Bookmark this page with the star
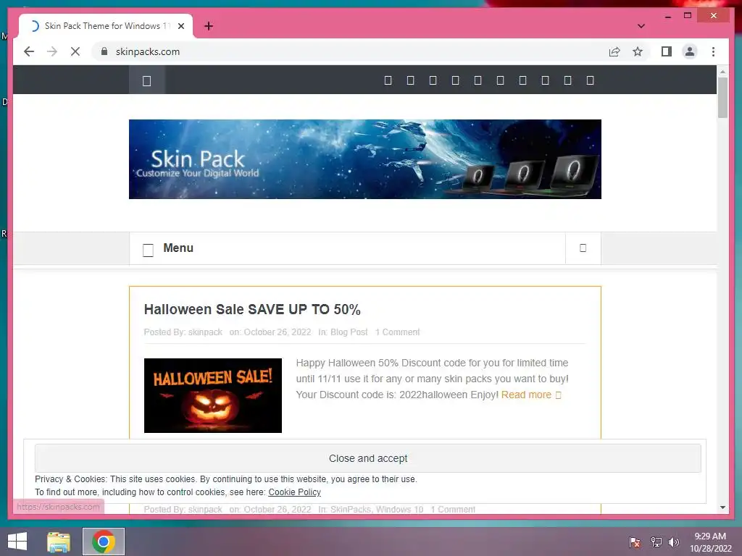Screen dimensions: 742x556 638,51
